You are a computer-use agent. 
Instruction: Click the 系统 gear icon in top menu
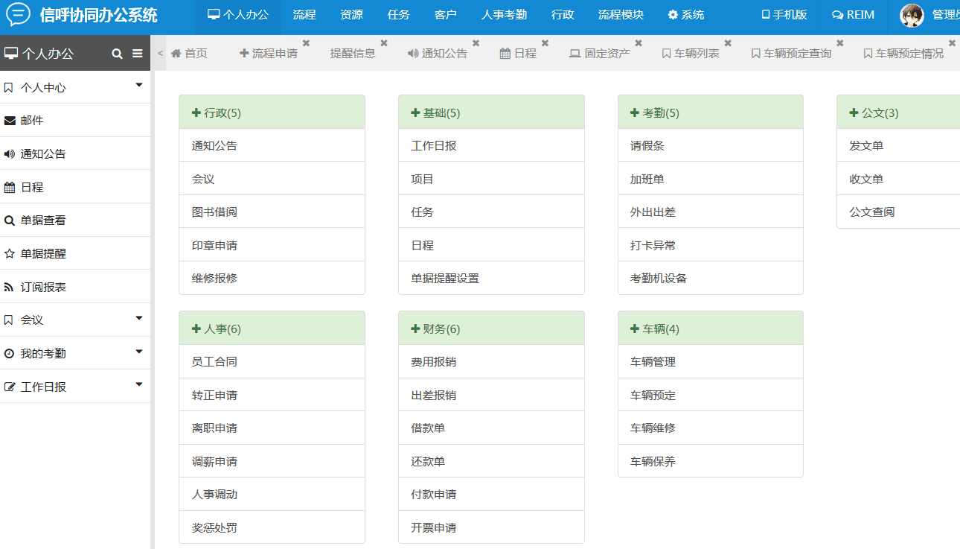pyautogui.click(x=673, y=15)
